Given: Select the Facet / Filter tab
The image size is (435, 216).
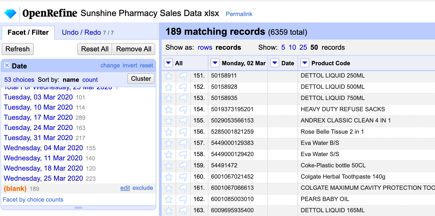Looking at the screenshot, I should click(28, 33).
